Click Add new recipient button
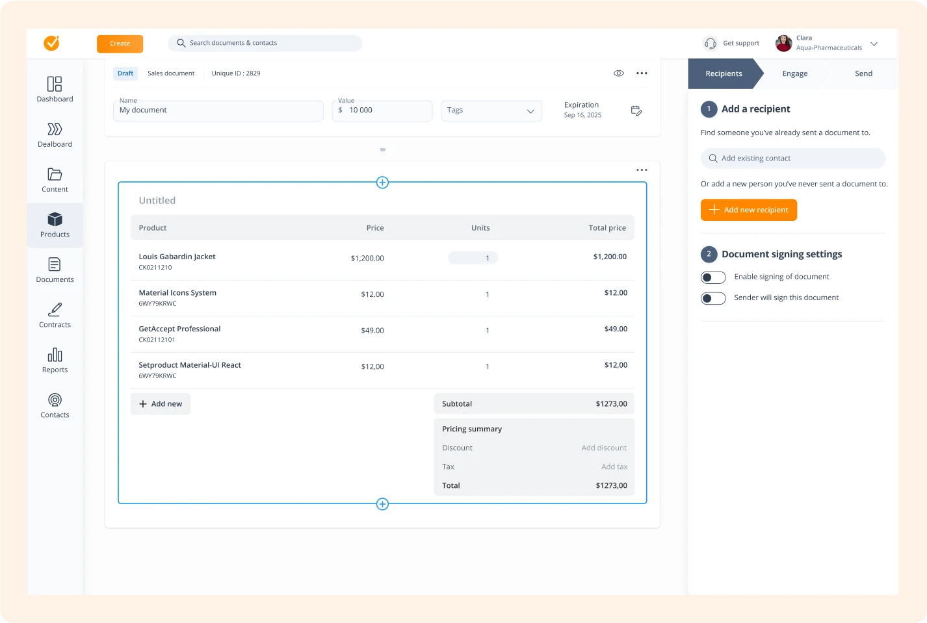 (x=749, y=210)
